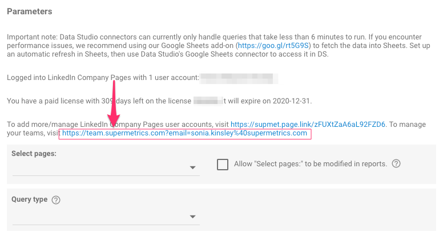Click the 'Allow "Select pages:" to be modified' label

click(x=311, y=164)
